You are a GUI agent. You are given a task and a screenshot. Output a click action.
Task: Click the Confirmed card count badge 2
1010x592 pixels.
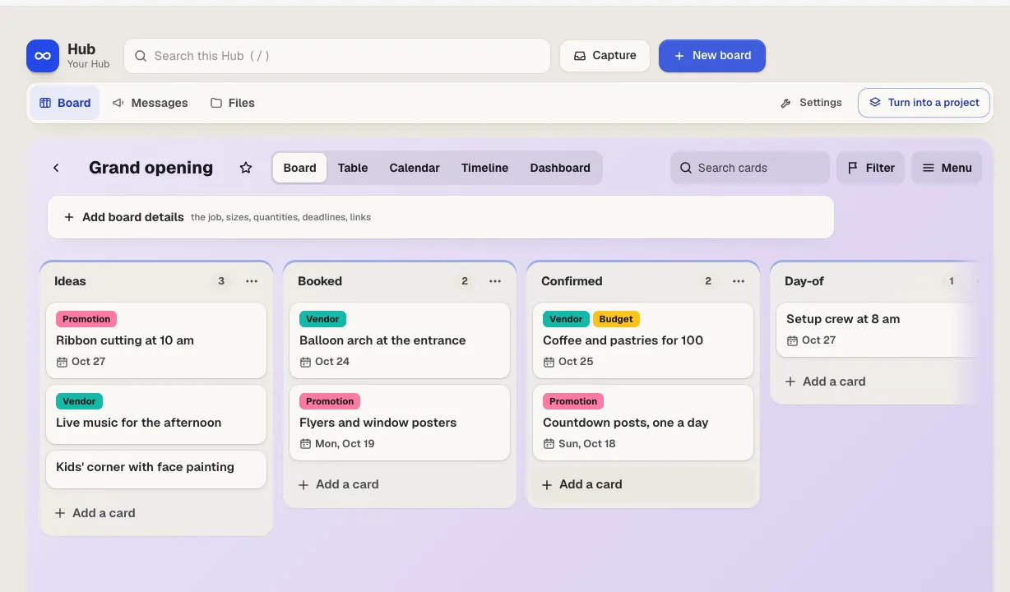707,281
